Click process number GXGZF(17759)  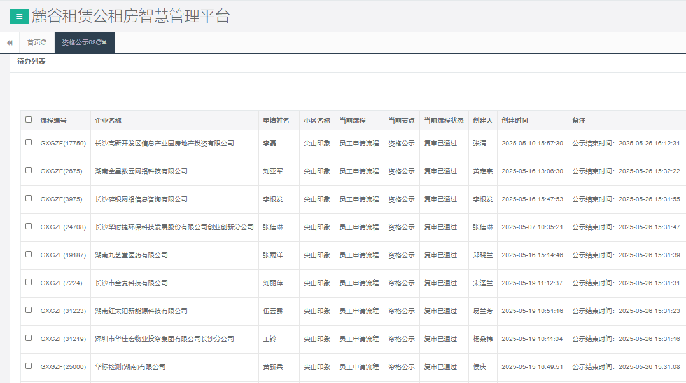tap(63, 143)
